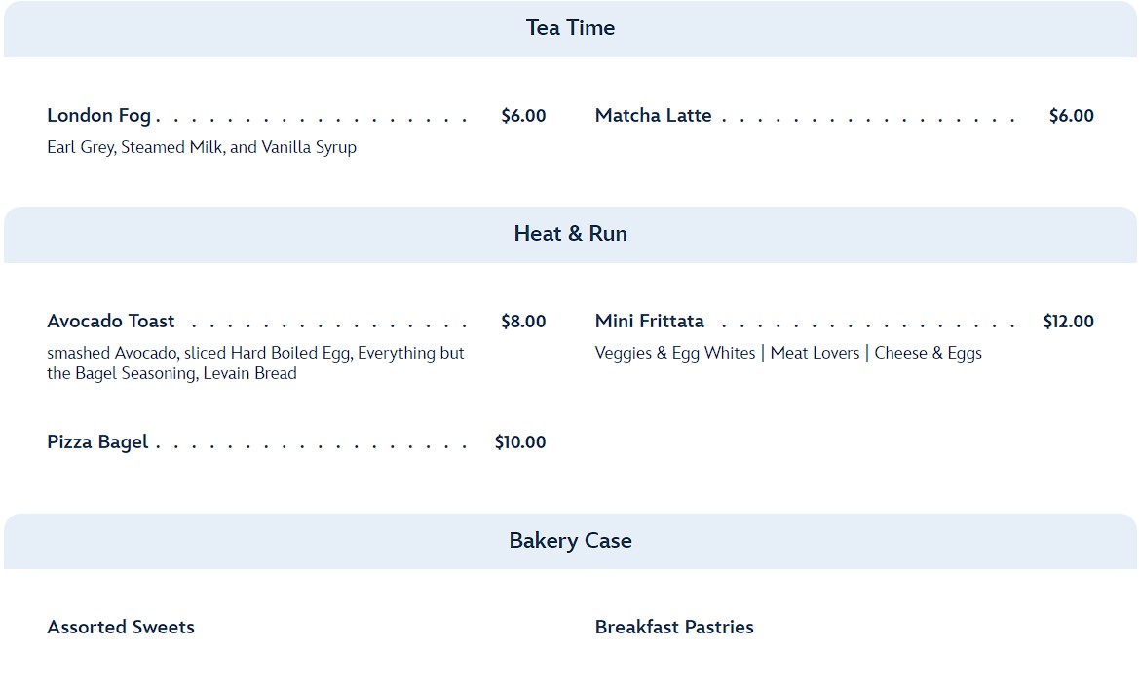Collapse the Heat & Run section header
The image size is (1139, 689).
tap(570, 234)
